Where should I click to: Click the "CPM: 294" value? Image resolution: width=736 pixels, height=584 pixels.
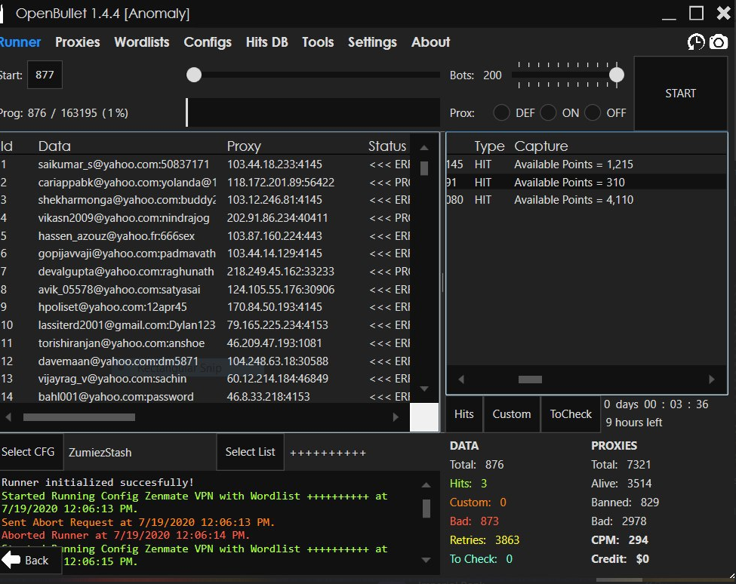tap(620, 540)
